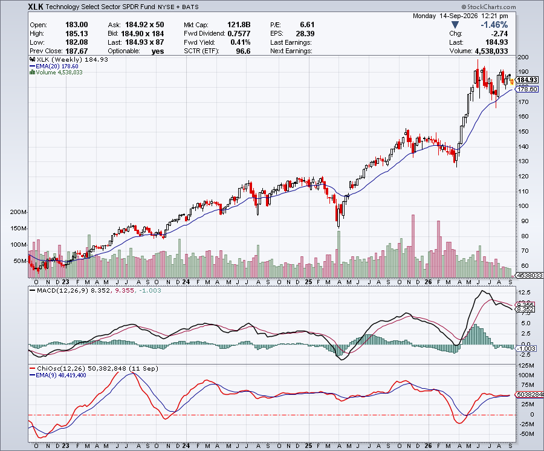Click the EMA(9) 48,419,400 legend entry
Image resolution: width=544 pixels, height=451 pixels.
pyautogui.click(x=57, y=375)
